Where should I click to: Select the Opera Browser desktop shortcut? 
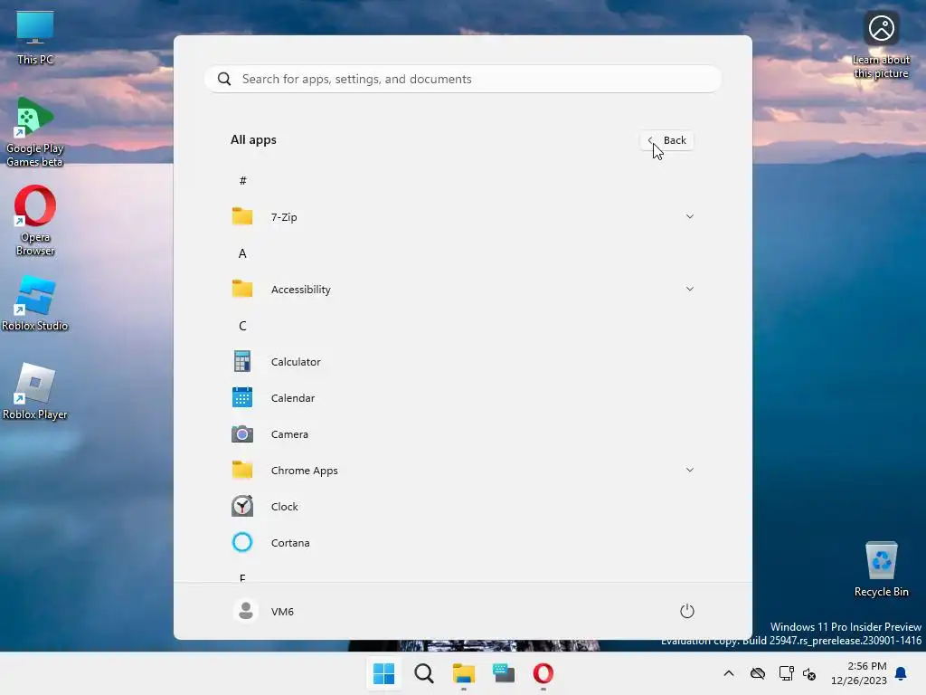click(x=35, y=221)
